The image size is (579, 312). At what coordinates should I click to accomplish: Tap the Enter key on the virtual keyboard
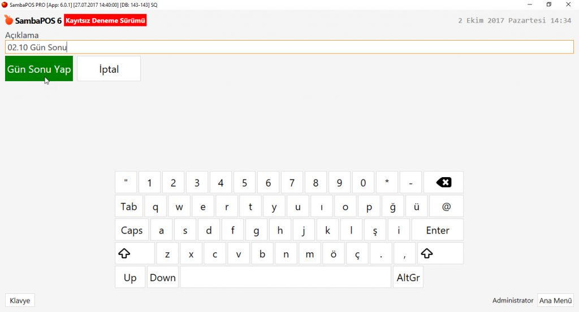point(438,230)
